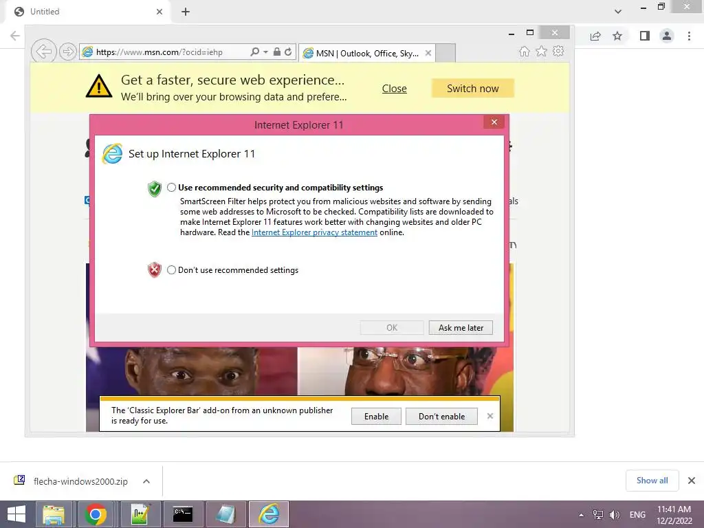Select Don't use recommended settings option
This screenshot has height=528, width=704.
tap(171, 269)
